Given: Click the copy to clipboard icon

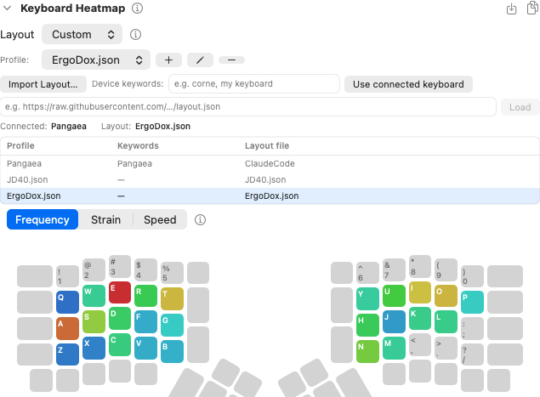Looking at the screenshot, I should point(532,8).
